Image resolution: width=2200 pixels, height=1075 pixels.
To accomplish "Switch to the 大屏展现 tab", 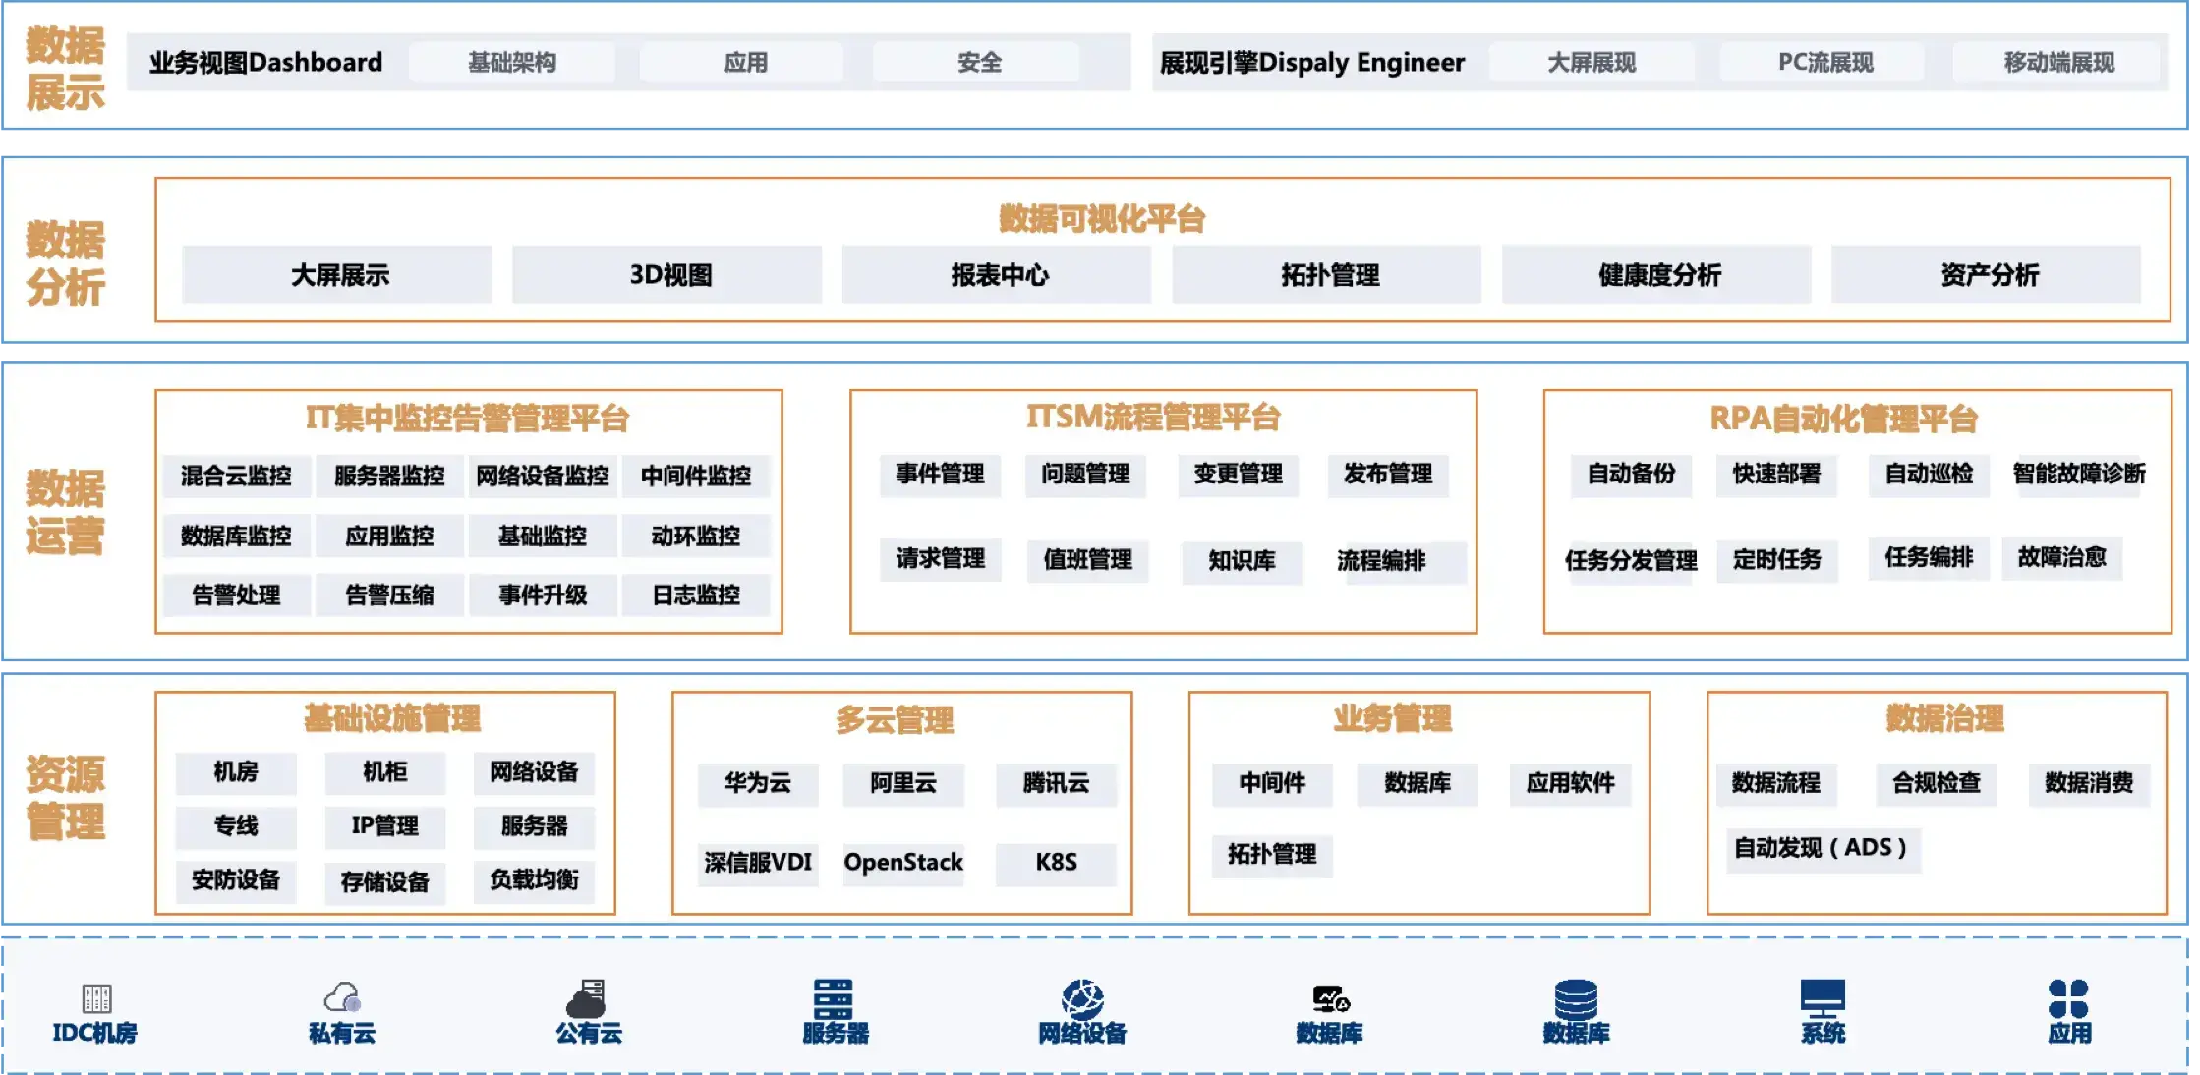I will pyautogui.click(x=1592, y=63).
